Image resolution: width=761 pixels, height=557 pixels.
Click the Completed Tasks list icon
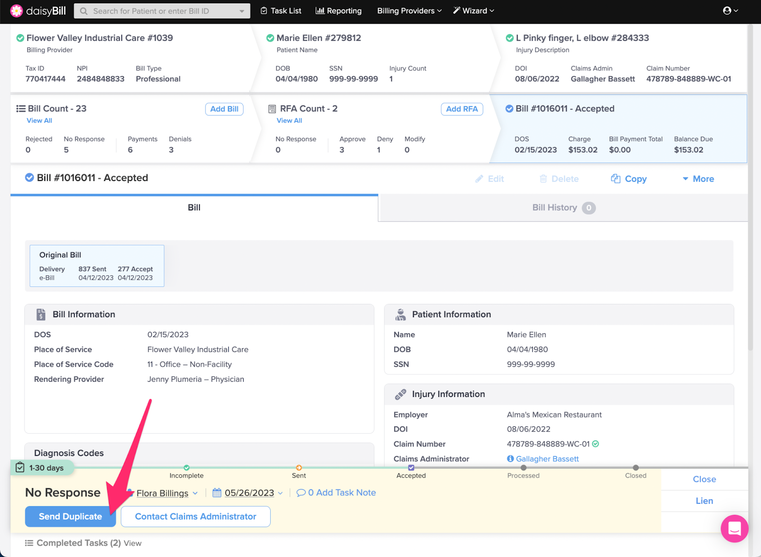[x=29, y=543]
